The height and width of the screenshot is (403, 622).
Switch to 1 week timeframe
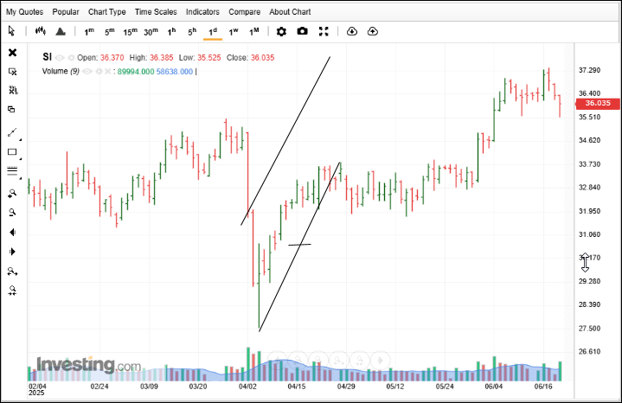(x=234, y=32)
